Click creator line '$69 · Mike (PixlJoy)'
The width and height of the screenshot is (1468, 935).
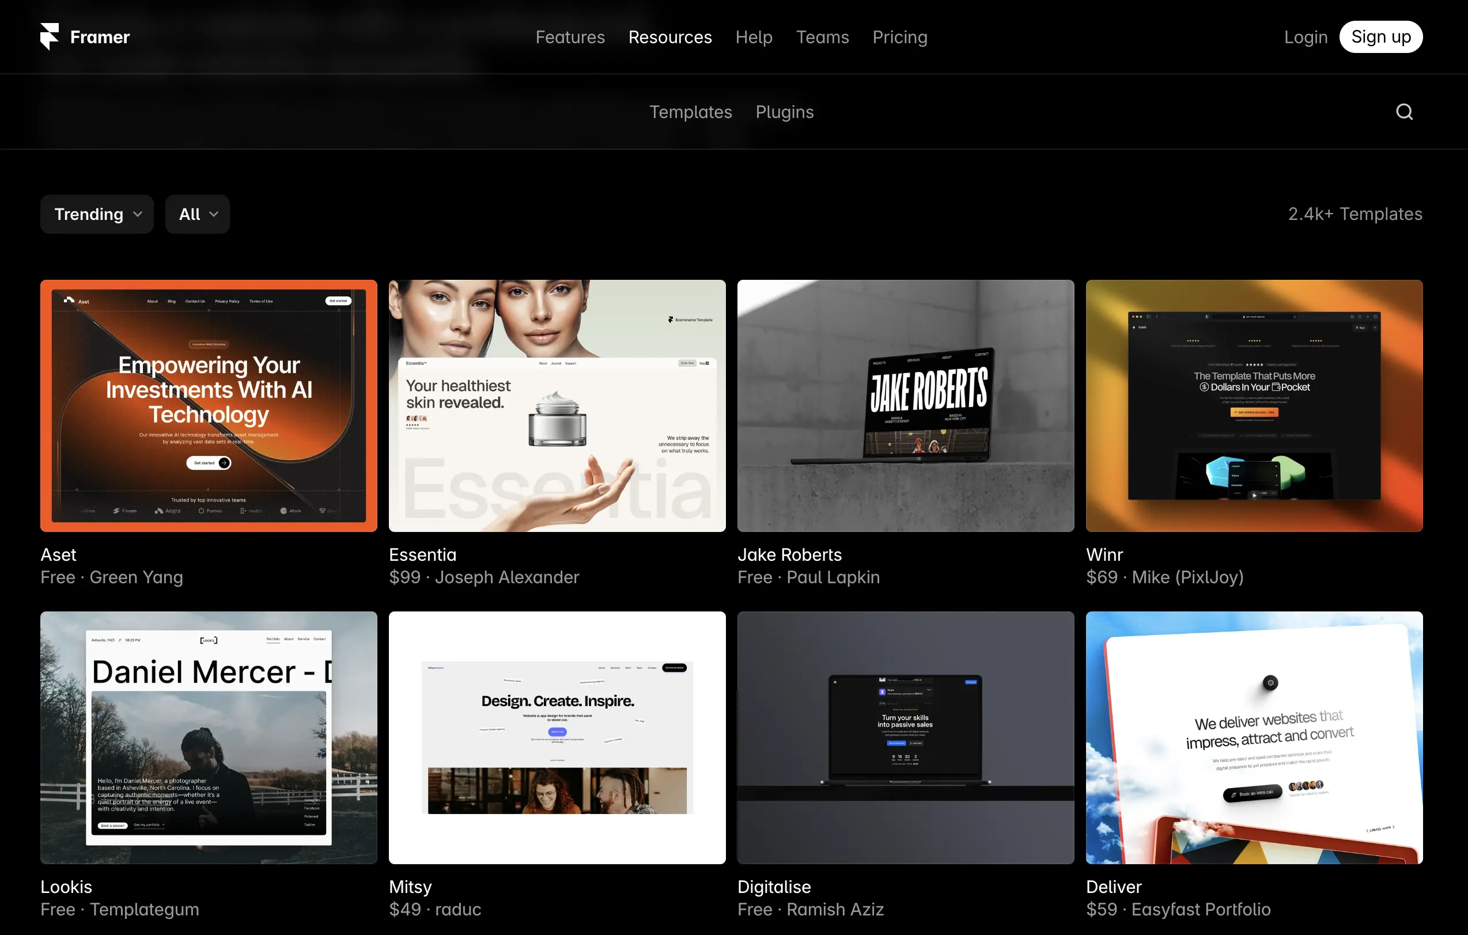[x=1164, y=577]
